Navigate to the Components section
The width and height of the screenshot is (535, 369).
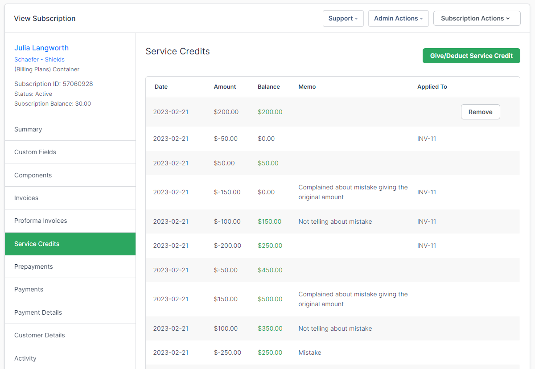[33, 175]
